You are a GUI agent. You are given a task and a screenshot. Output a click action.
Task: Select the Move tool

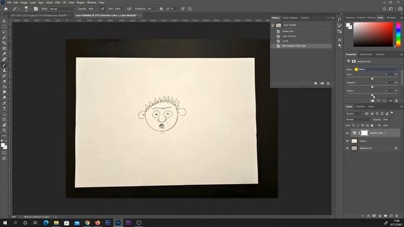4,21
